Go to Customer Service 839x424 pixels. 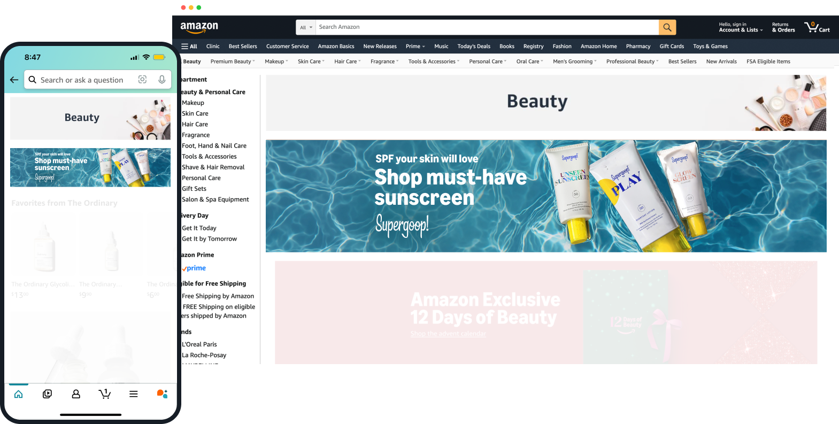(288, 47)
